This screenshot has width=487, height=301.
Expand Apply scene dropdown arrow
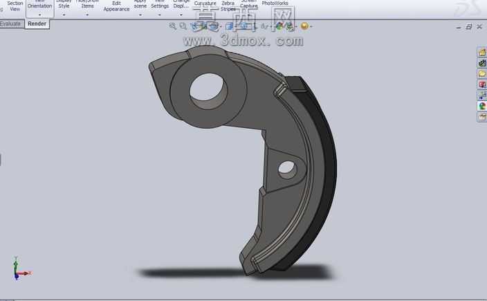[140, 15]
